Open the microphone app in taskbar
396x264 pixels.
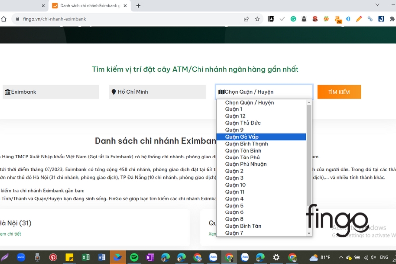pos(37,257)
